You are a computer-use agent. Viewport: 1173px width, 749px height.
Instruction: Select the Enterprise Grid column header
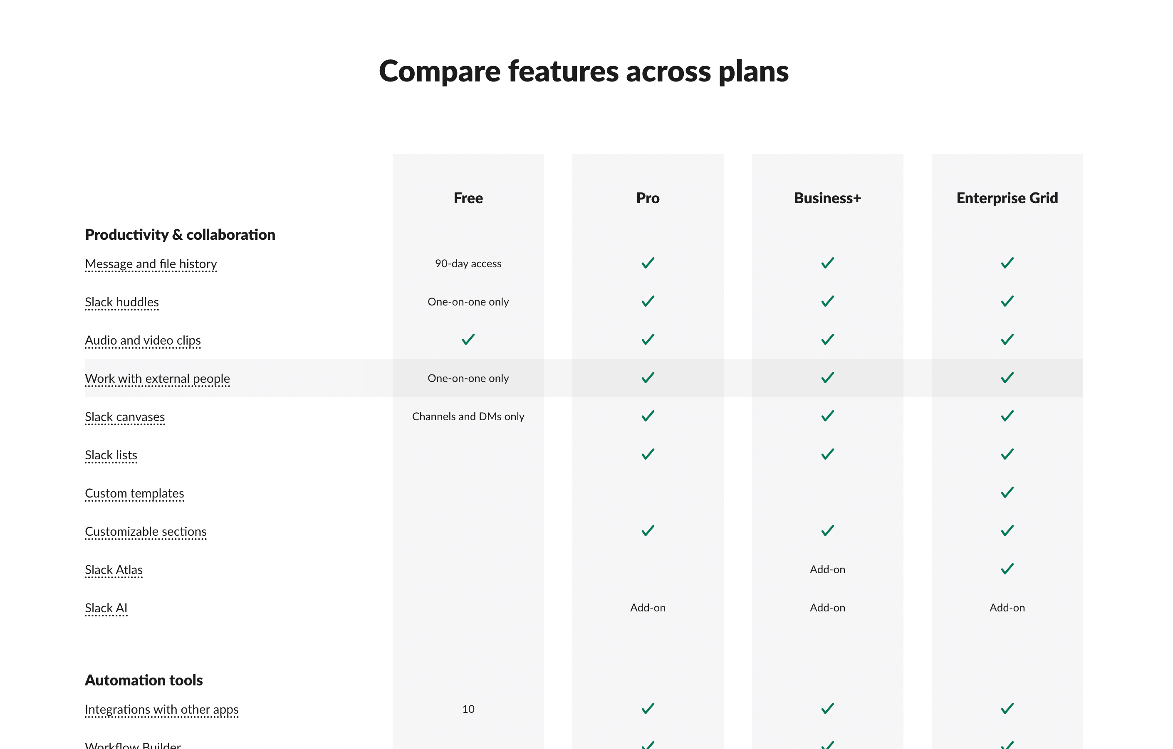click(x=1007, y=198)
